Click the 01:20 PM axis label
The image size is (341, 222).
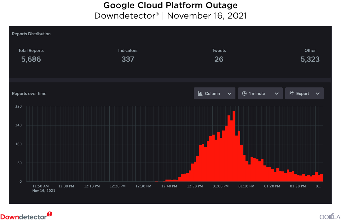[272, 186]
